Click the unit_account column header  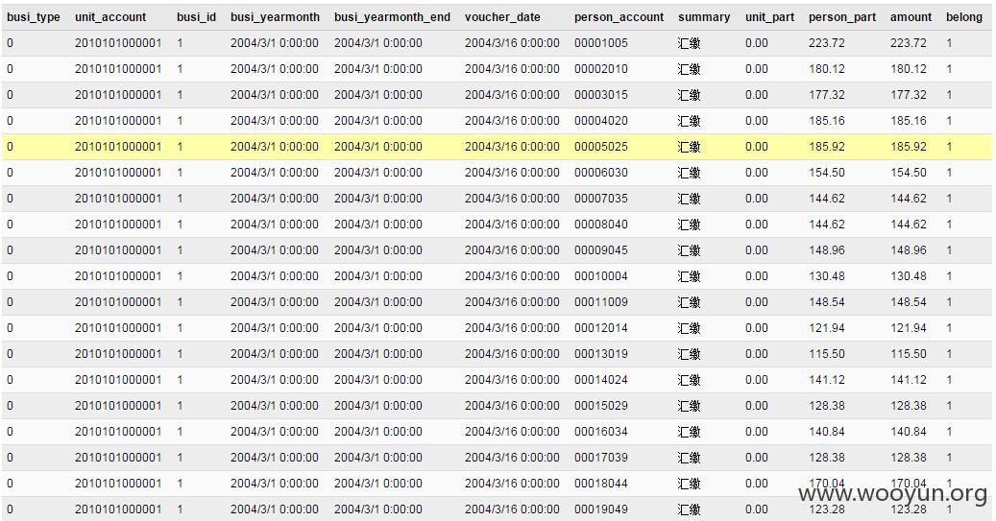[x=110, y=17]
